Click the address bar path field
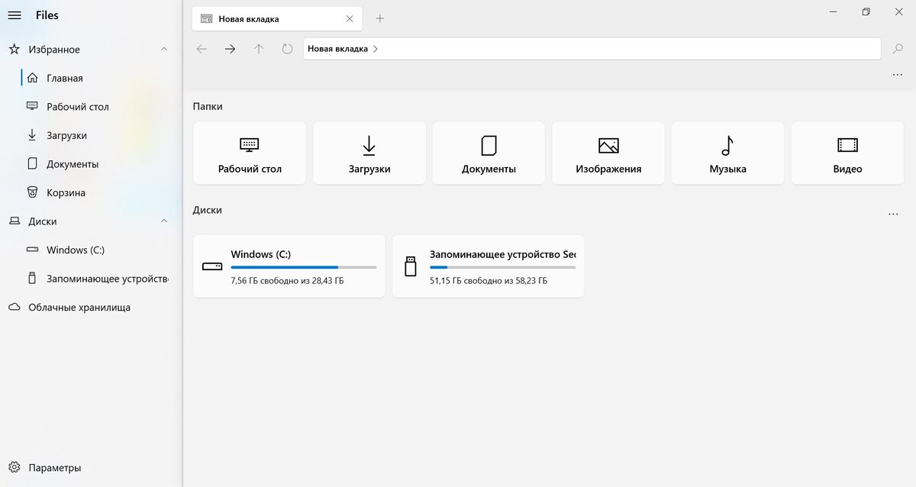 click(592, 49)
